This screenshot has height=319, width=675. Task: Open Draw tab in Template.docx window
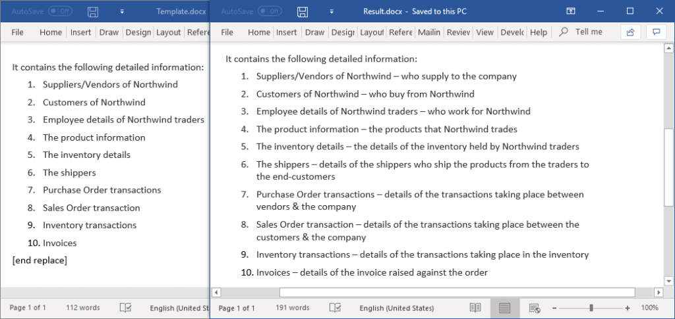[x=109, y=32]
